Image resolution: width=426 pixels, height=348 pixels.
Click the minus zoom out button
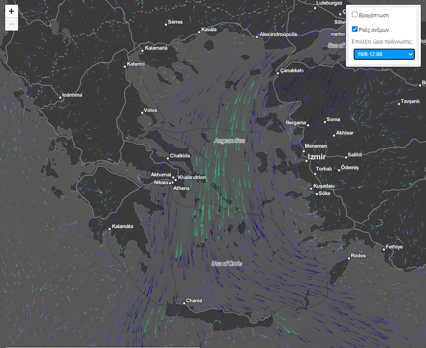coord(12,25)
